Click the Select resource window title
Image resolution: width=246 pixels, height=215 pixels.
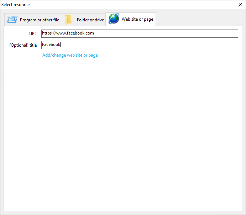pyautogui.click(x=16, y=5)
